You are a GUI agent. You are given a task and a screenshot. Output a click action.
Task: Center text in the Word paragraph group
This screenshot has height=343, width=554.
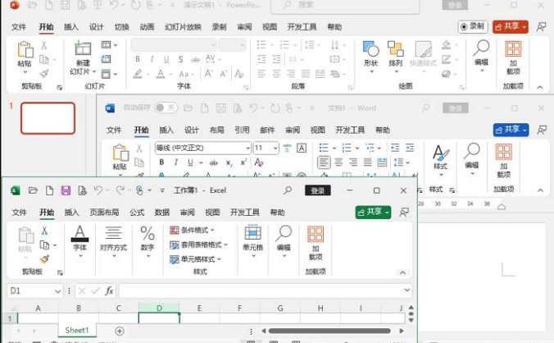(338, 162)
